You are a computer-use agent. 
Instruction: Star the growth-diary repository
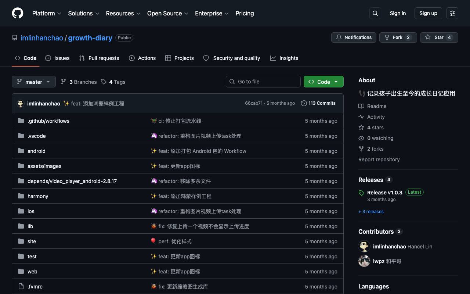click(x=439, y=37)
